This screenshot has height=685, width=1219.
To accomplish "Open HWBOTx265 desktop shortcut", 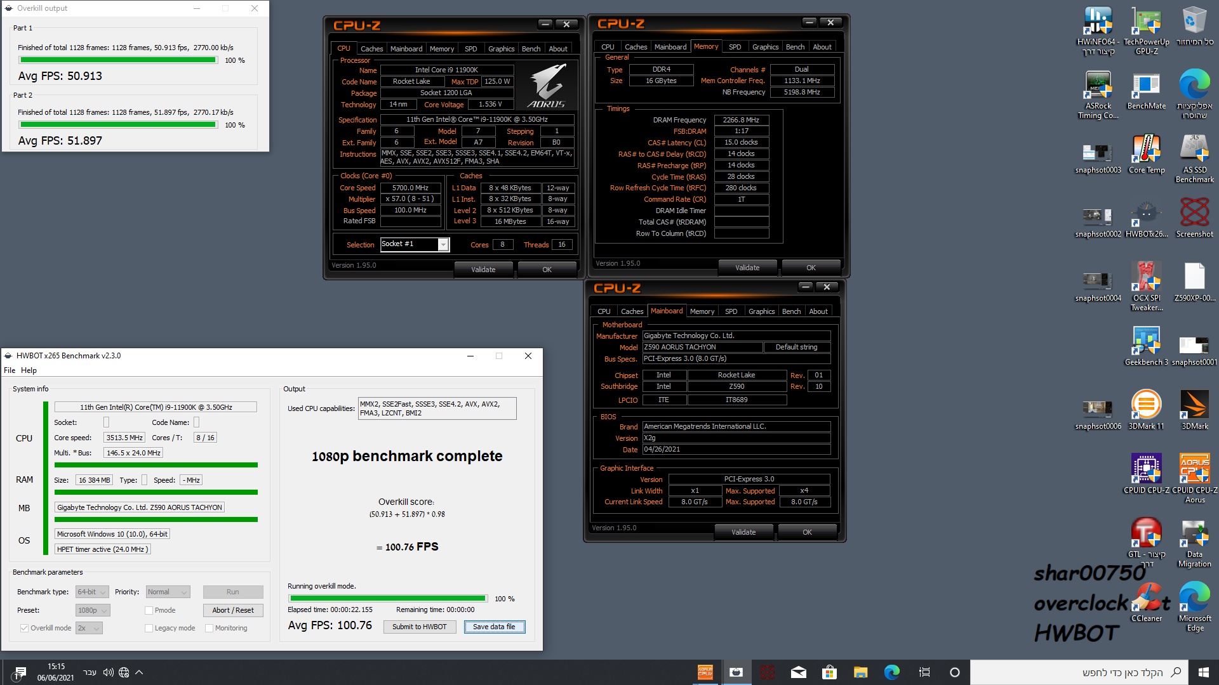I will point(1146,219).
